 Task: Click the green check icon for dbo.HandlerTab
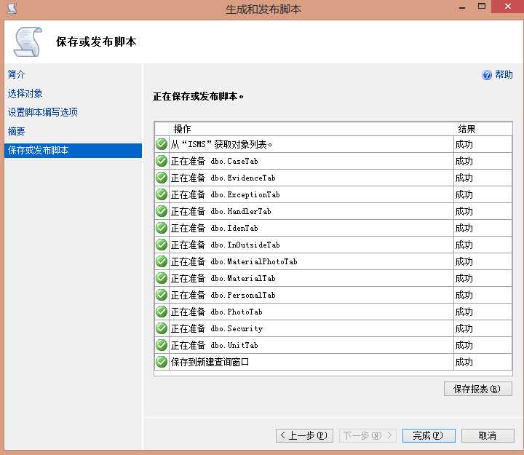click(x=162, y=211)
